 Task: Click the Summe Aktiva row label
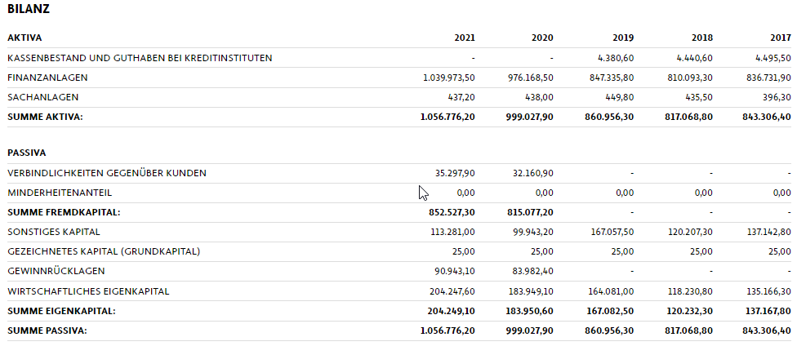[45, 117]
